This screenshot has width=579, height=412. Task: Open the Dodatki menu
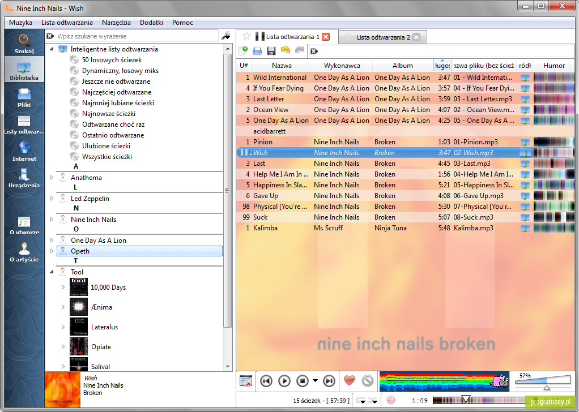click(x=151, y=23)
